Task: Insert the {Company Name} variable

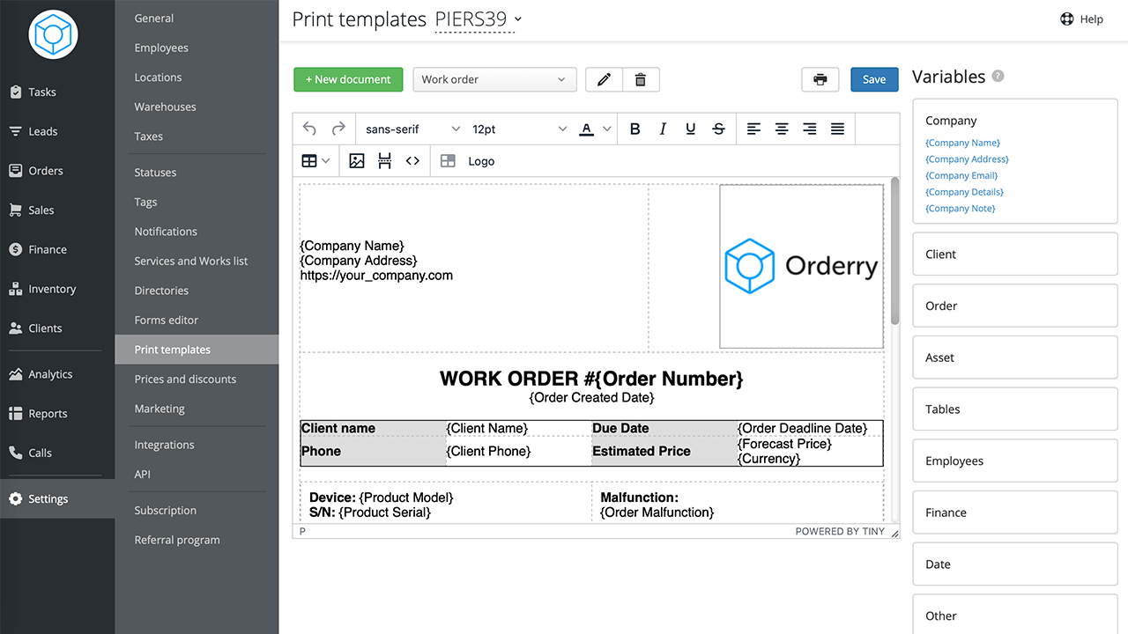Action: click(962, 143)
